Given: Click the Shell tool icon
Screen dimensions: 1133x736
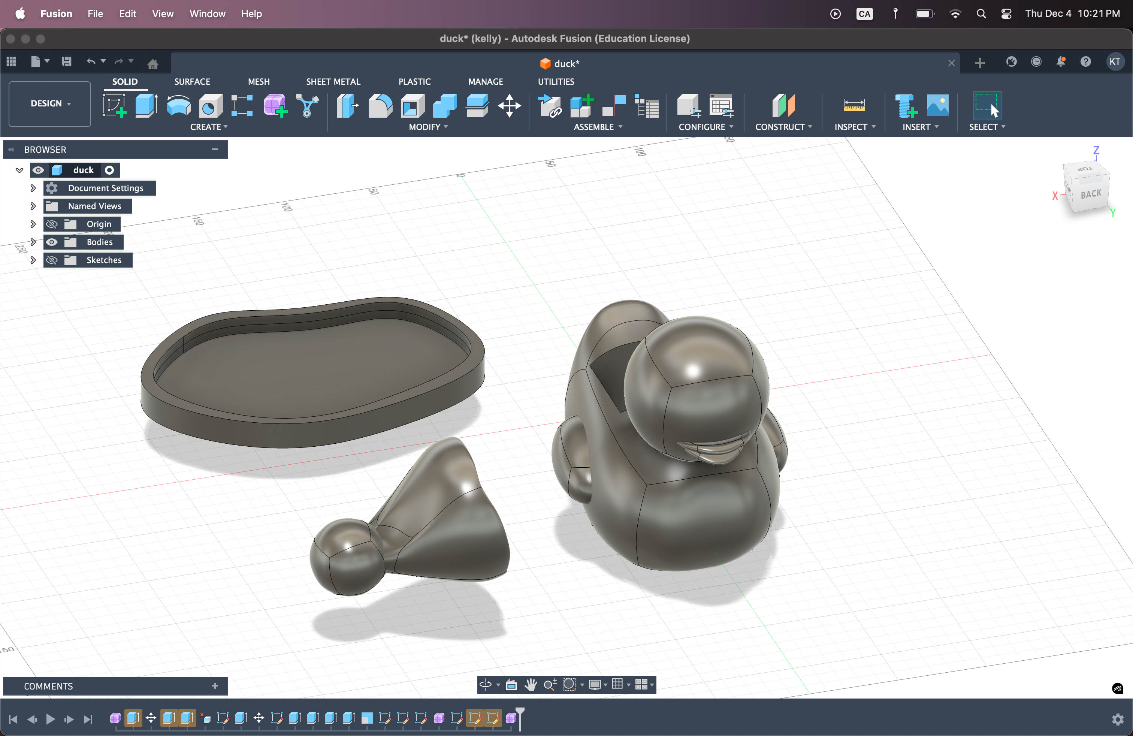Looking at the screenshot, I should tap(412, 105).
